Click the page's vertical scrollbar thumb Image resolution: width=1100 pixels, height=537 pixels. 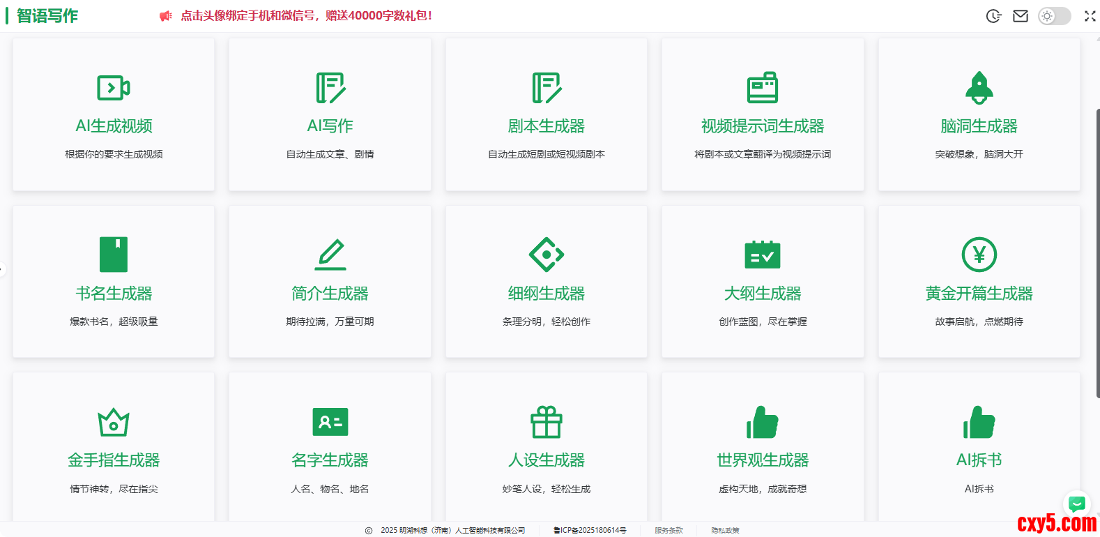[x=1098, y=253]
